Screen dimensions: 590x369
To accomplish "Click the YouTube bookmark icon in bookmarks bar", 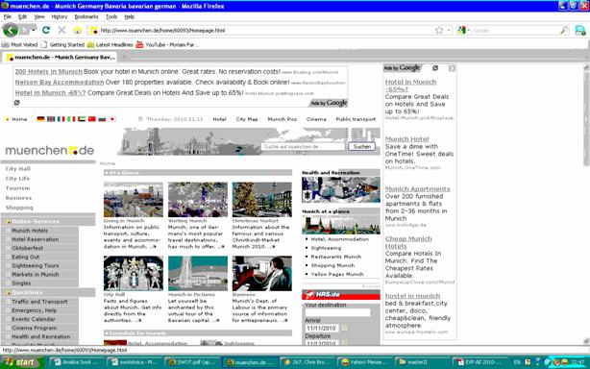I will coord(139,44).
